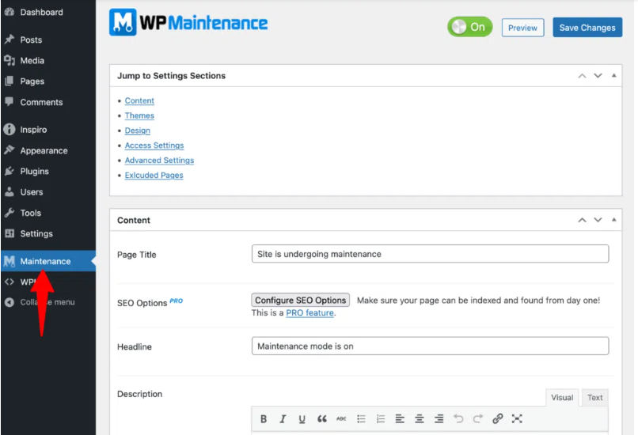The width and height of the screenshot is (638, 435).
Task: Move Content section down with chevron
Action: pos(598,220)
